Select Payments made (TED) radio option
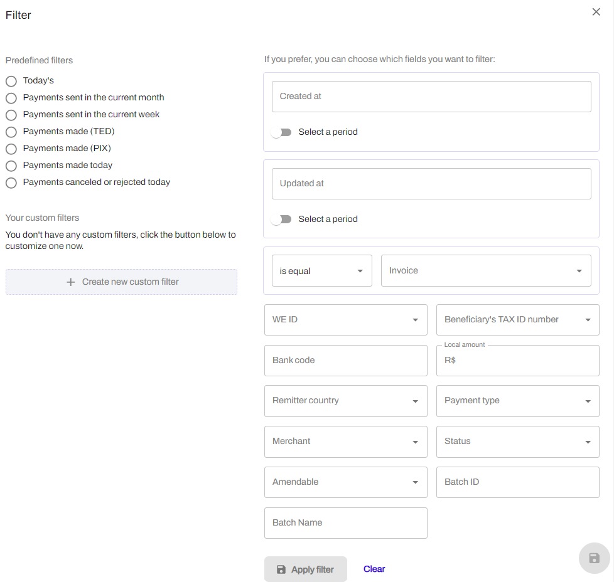Viewport: 614px width, 582px height. [x=11, y=132]
